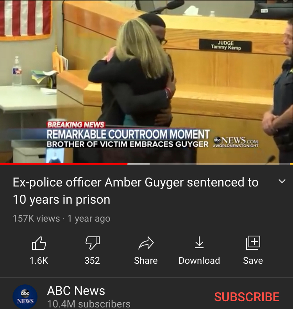Viewport: 293px width, 309px height.
Task: Open the ABC News channel name
Action: coord(76,291)
